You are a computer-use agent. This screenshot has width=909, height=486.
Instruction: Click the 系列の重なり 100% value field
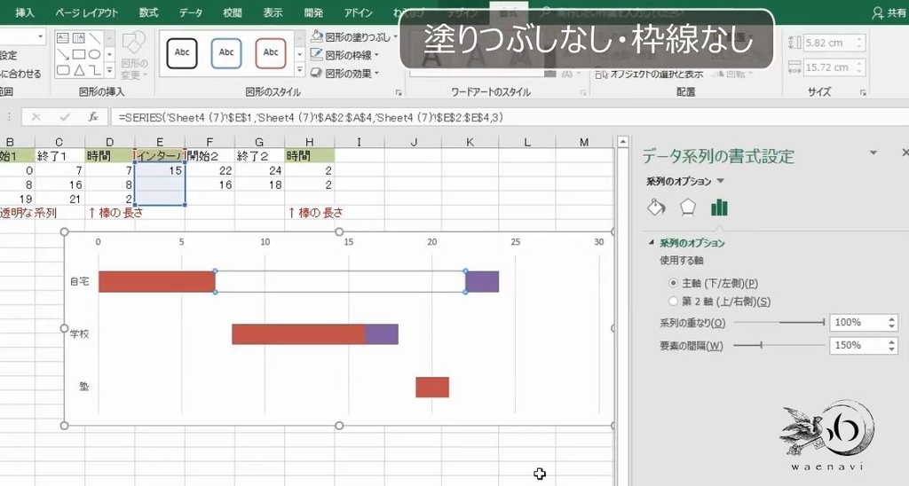point(858,323)
